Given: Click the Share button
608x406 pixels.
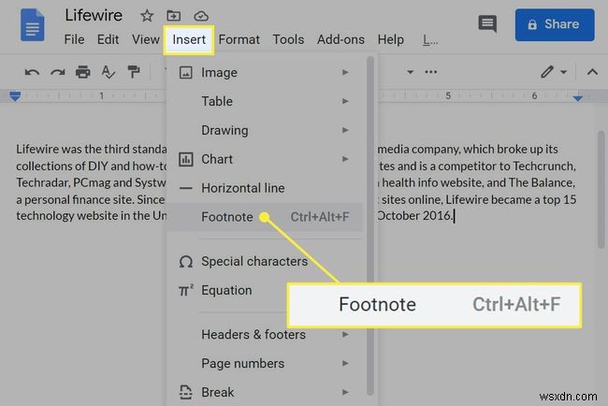Looking at the screenshot, I should 555,24.
